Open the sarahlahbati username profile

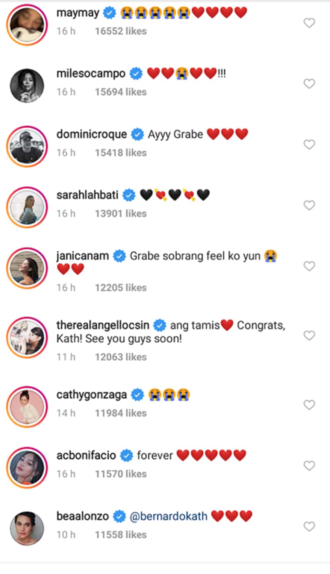pos(87,195)
